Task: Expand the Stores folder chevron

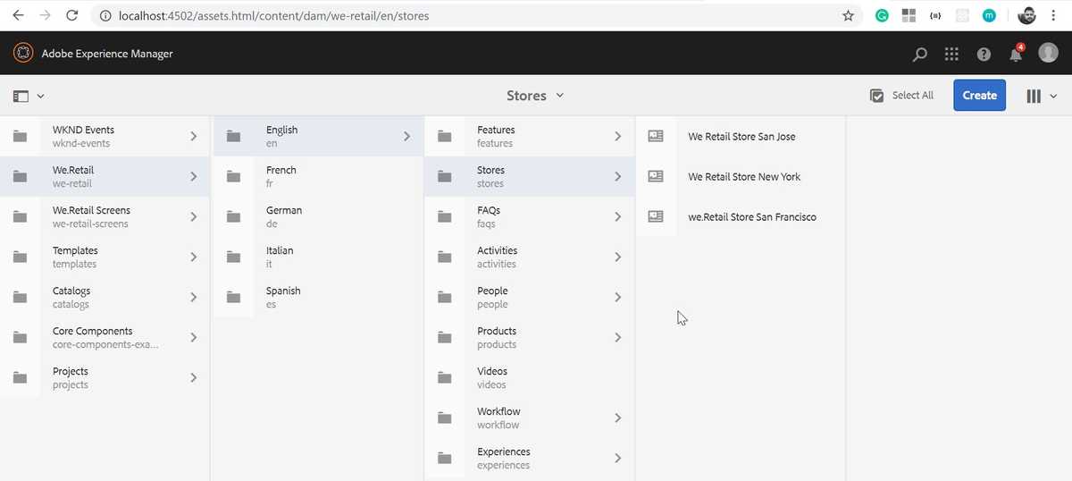Action: [617, 177]
